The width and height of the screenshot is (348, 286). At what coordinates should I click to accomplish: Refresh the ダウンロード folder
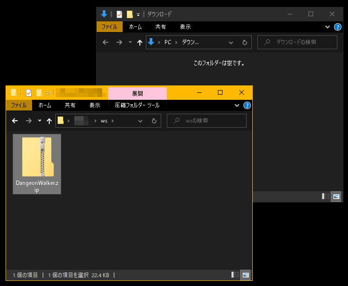[245, 42]
